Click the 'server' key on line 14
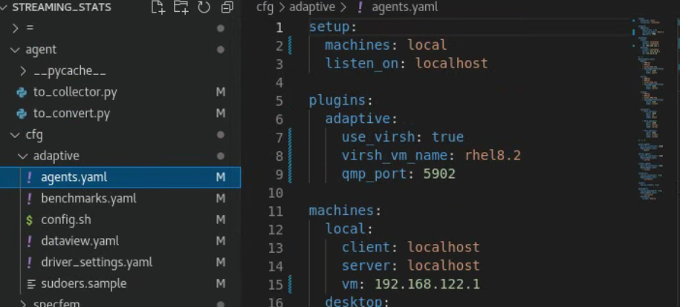This screenshot has width=680, height=307. tap(366, 265)
